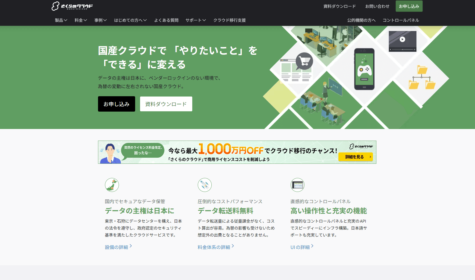Click the Sakura Cloud logo in header
Image resolution: width=475 pixels, height=280 pixels.
coord(72,6)
